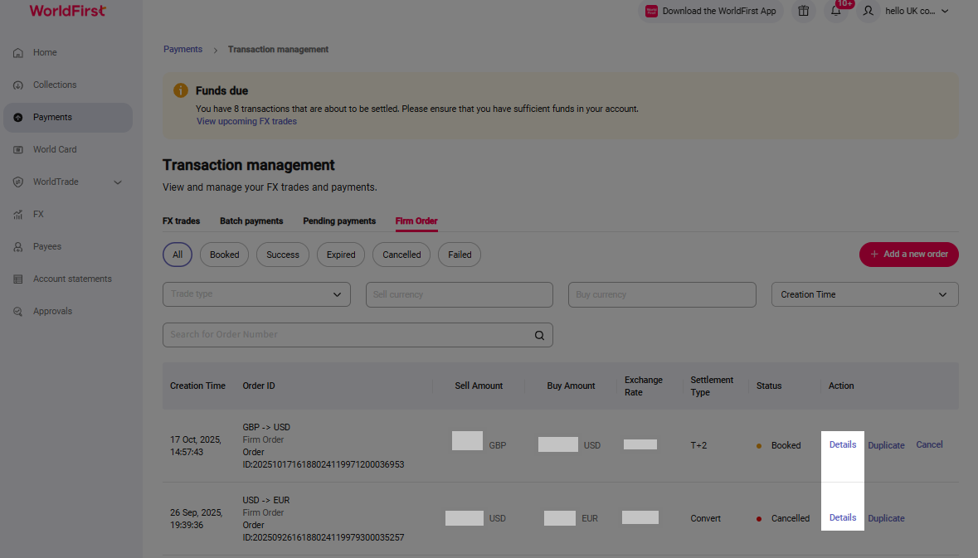Switch to the Batch payments tab
The height and width of the screenshot is (558, 978).
click(251, 221)
